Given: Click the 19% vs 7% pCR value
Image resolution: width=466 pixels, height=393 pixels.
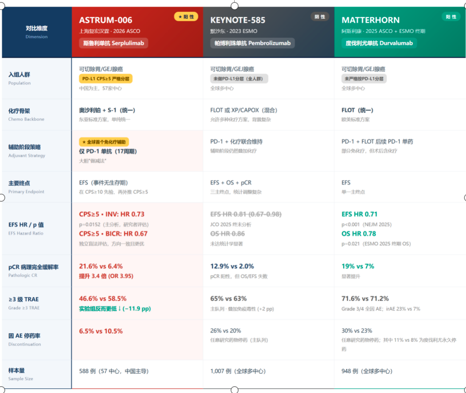Looking at the screenshot, I should 358,266.
